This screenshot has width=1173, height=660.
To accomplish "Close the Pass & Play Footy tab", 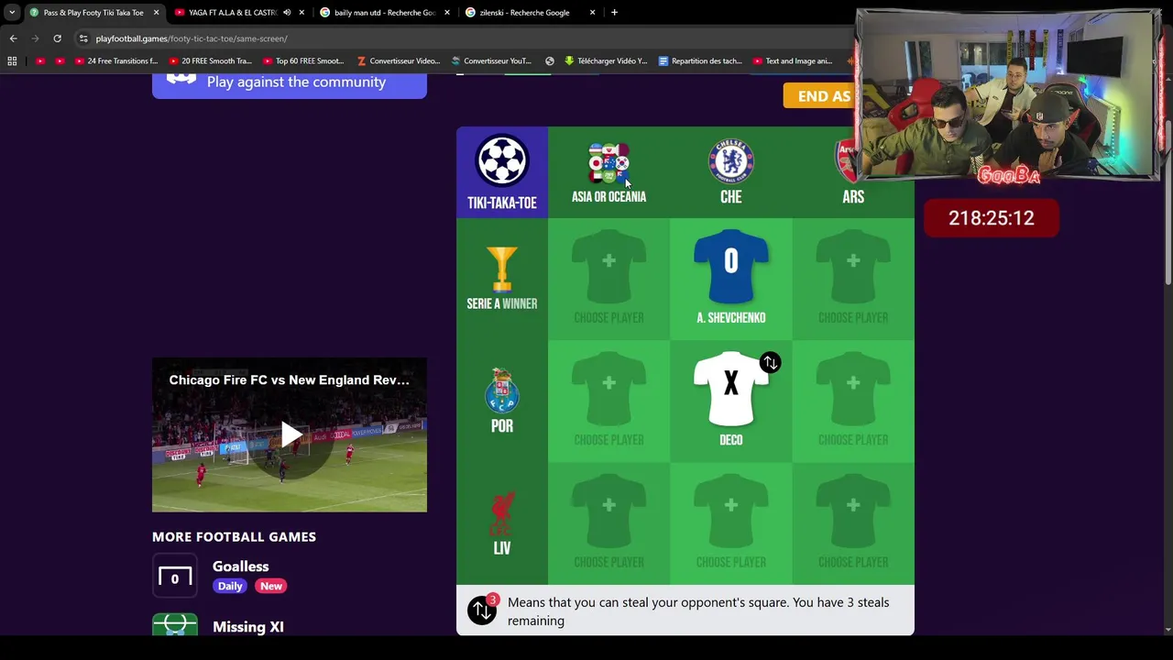I will click(x=156, y=13).
